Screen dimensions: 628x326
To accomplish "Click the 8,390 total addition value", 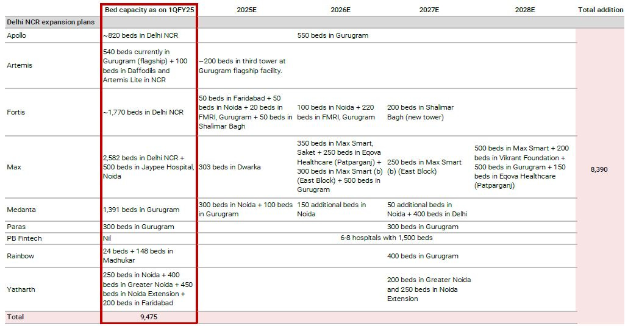I will pyautogui.click(x=599, y=169).
